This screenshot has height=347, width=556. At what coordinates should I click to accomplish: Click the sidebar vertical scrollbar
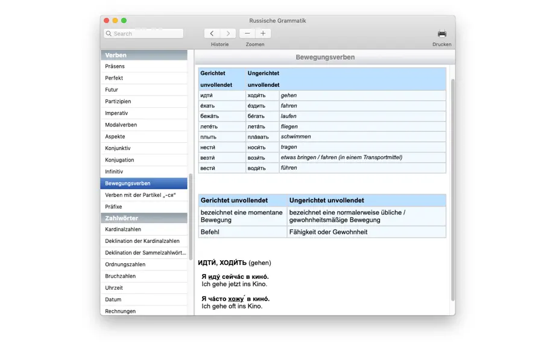[191, 217]
